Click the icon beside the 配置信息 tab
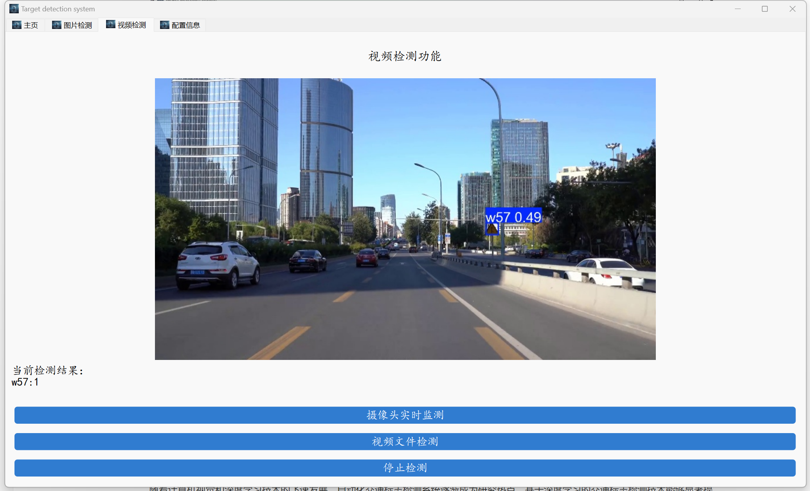This screenshot has width=810, height=491. click(165, 25)
